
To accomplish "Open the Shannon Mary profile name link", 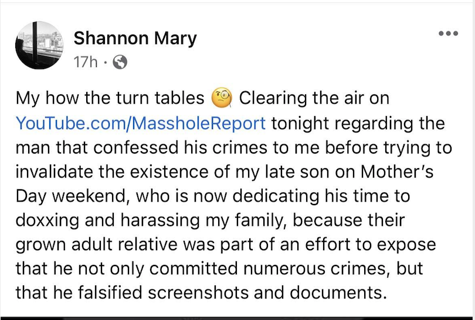I will [135, 39].
